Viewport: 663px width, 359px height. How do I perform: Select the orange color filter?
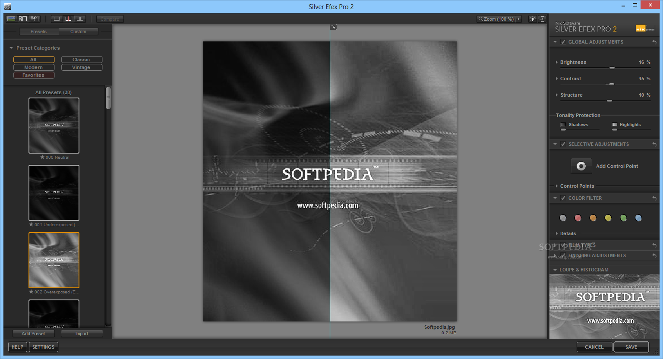pos(593,218)
